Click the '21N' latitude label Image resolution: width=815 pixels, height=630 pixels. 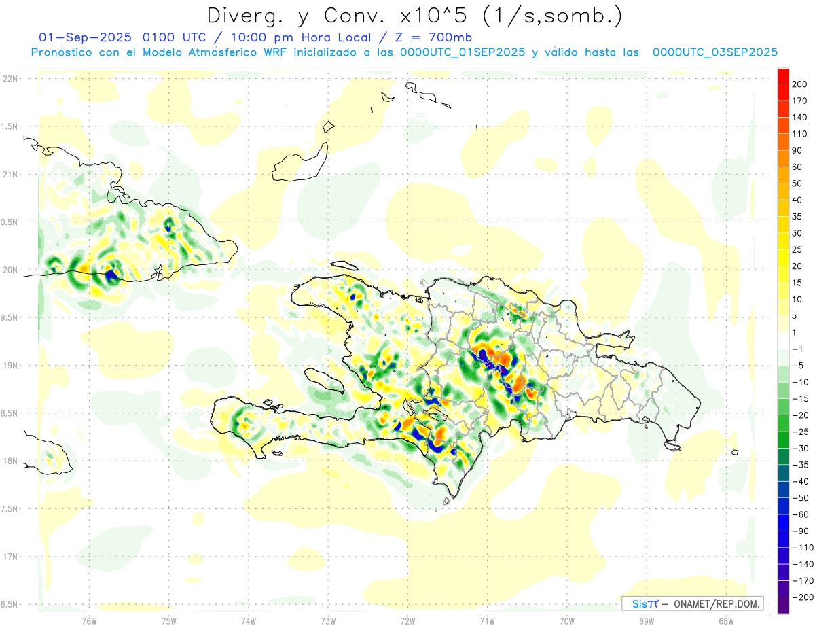(11, 175)
